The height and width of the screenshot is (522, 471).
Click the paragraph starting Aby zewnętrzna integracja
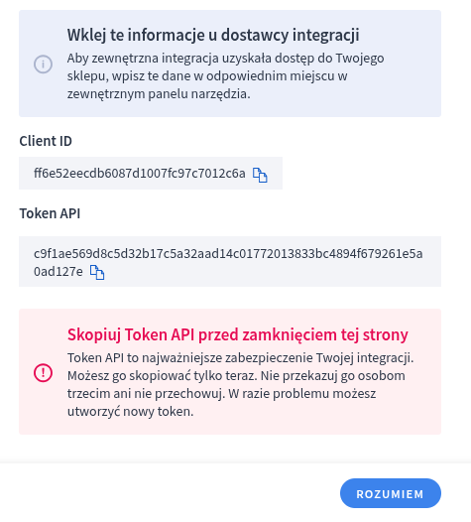(x=225, y=75)
